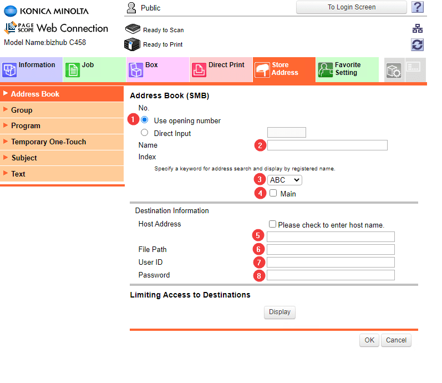Select the Use opening number radio button
The image size is (442, 383).
[145, 120]
